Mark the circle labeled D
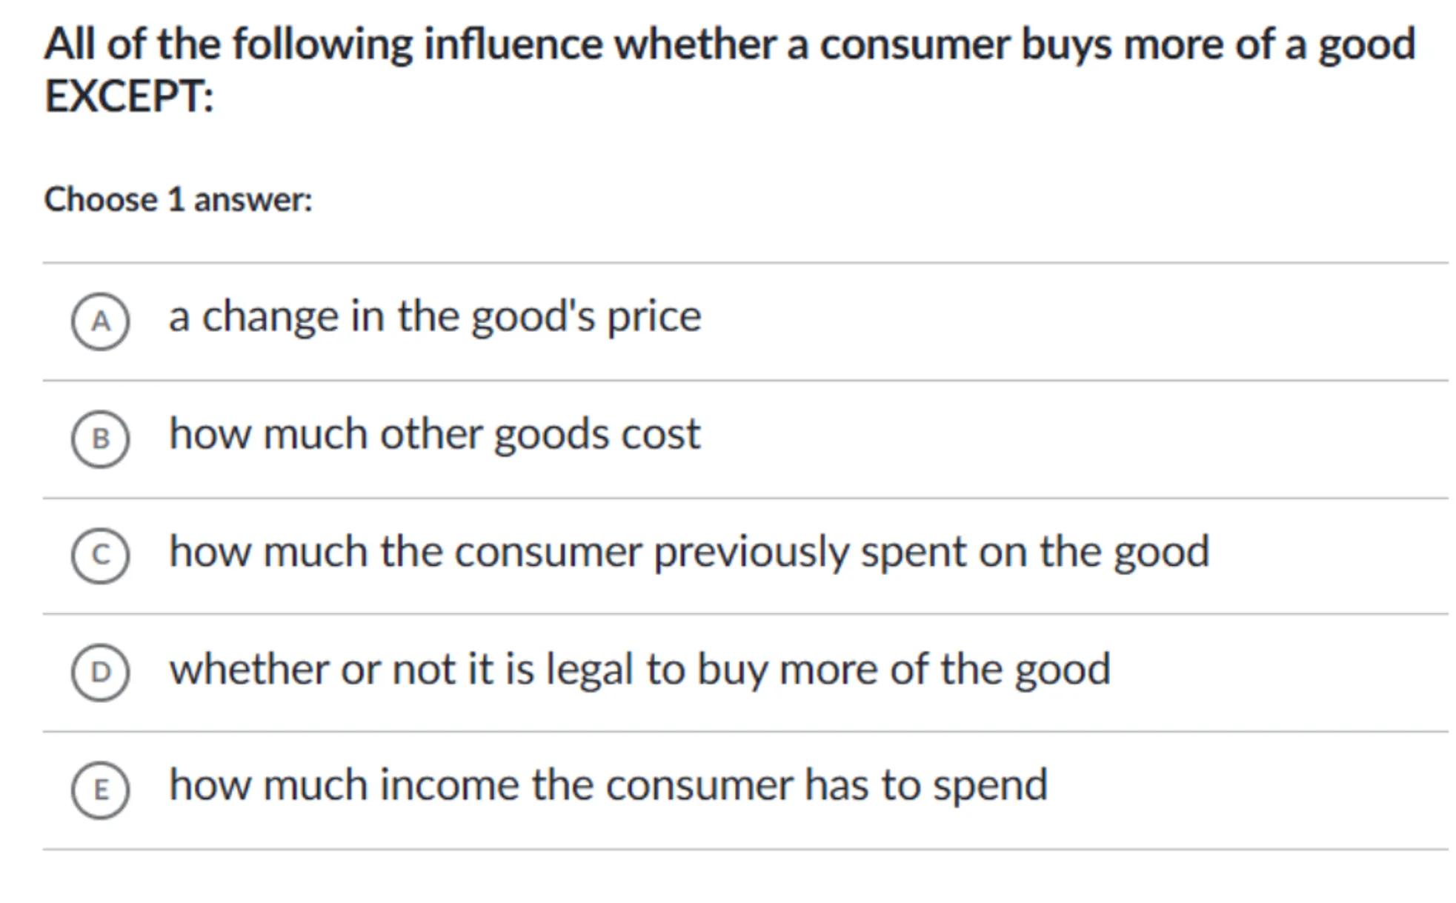The height and width of the screenshot is (903, 1456). pos(101,672)
